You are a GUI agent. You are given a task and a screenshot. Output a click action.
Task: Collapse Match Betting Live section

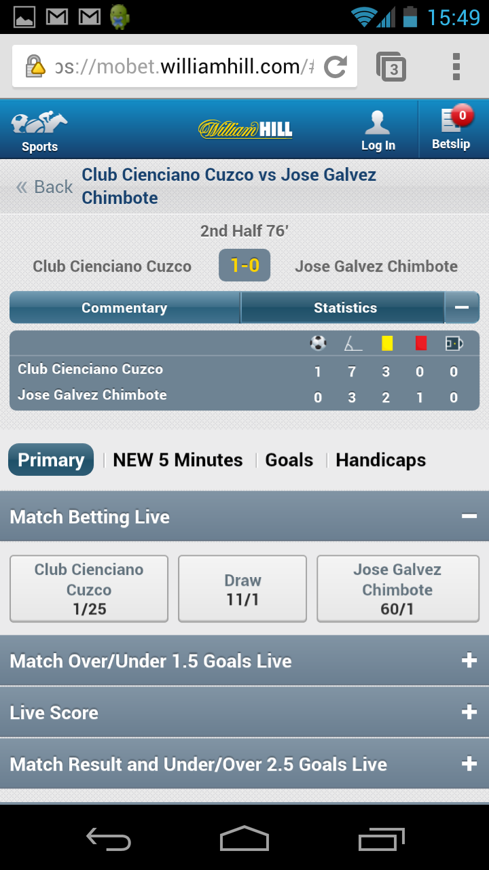pos(469,517)
